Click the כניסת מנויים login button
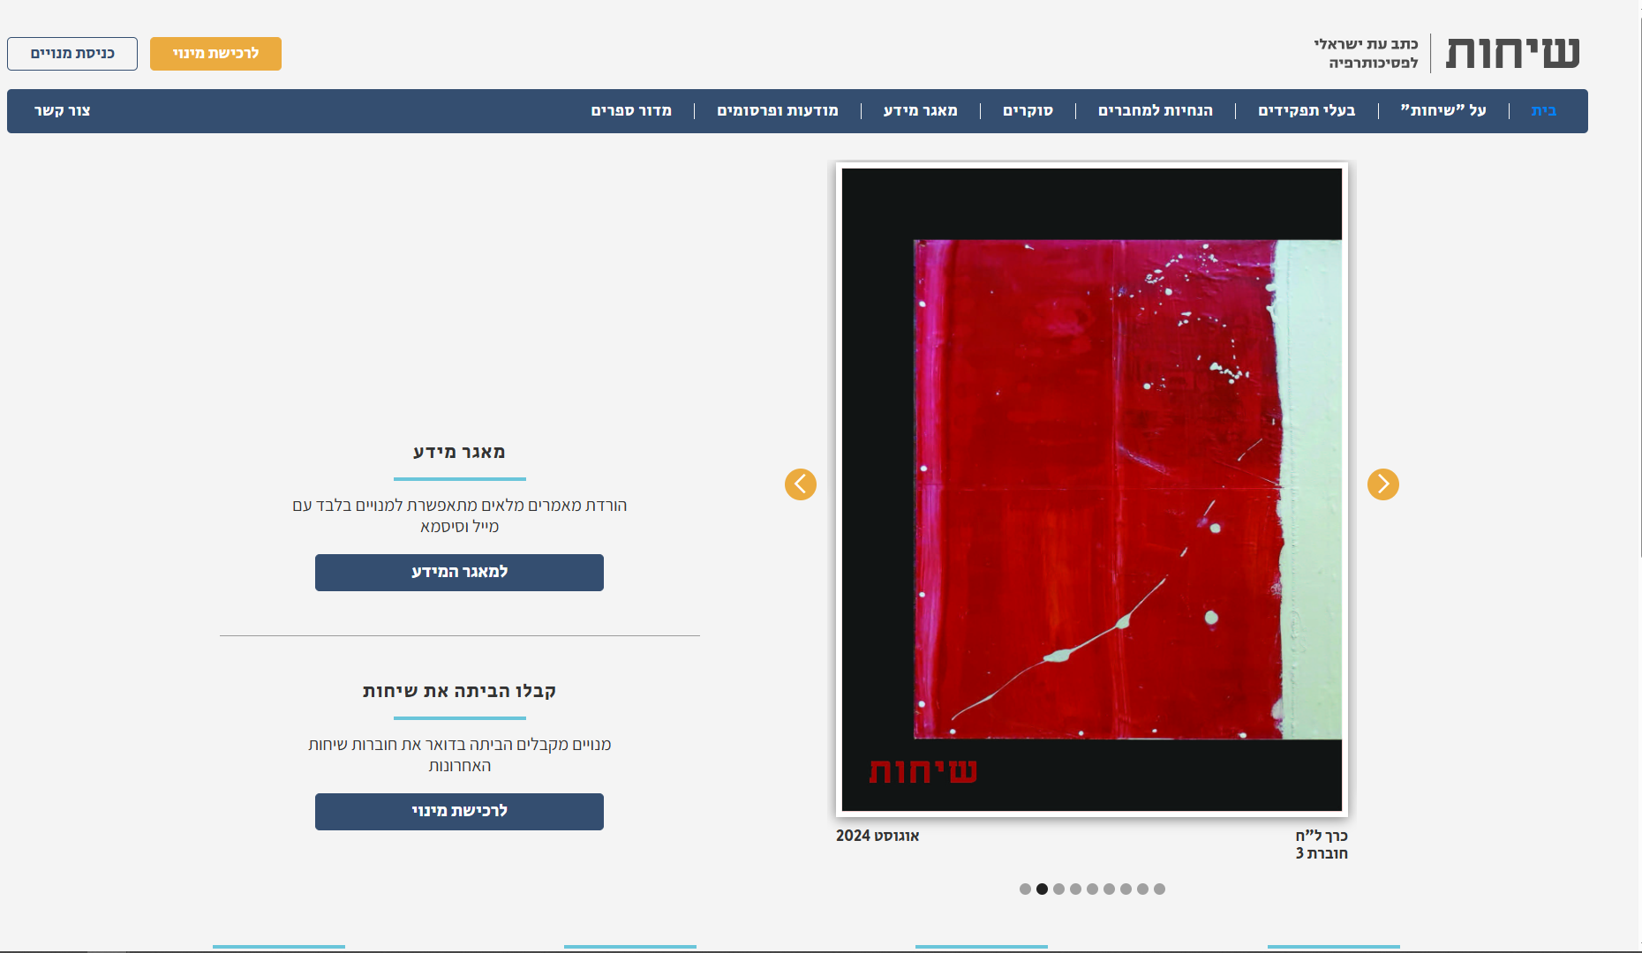The image size is (1642, 953). (x=72, y=54)
